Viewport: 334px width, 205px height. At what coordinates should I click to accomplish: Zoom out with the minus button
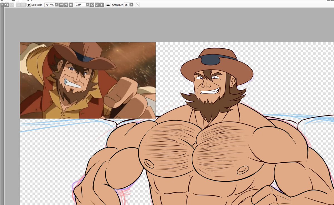click(62, 5)
